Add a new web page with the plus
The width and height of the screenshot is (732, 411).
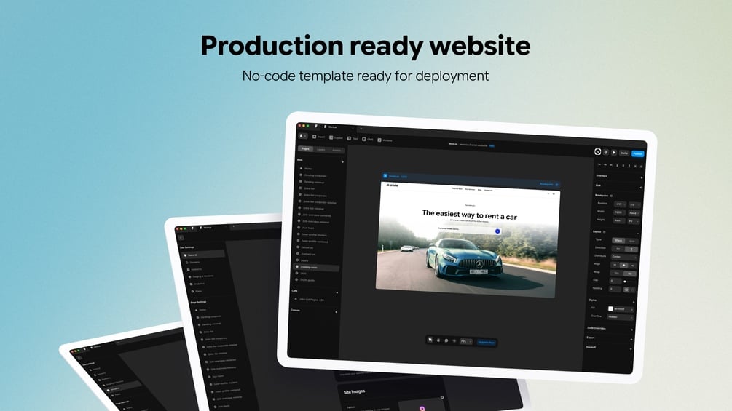point(342,162)
